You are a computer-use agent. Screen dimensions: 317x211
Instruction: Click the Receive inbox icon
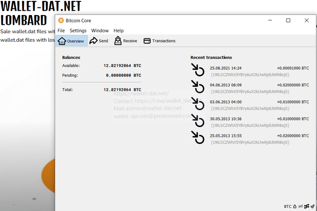[x=118, y=40]
